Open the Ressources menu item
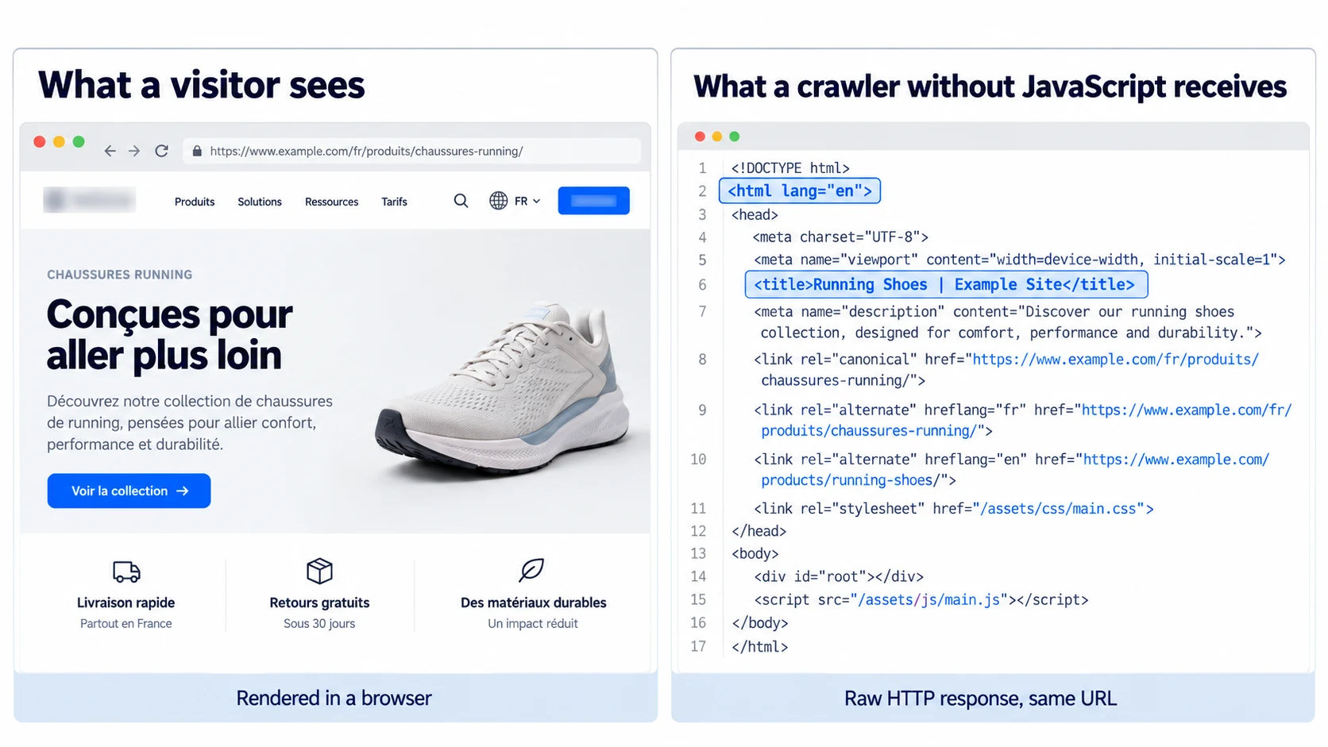Viewport: 1328px width, 747px height. 331,202
